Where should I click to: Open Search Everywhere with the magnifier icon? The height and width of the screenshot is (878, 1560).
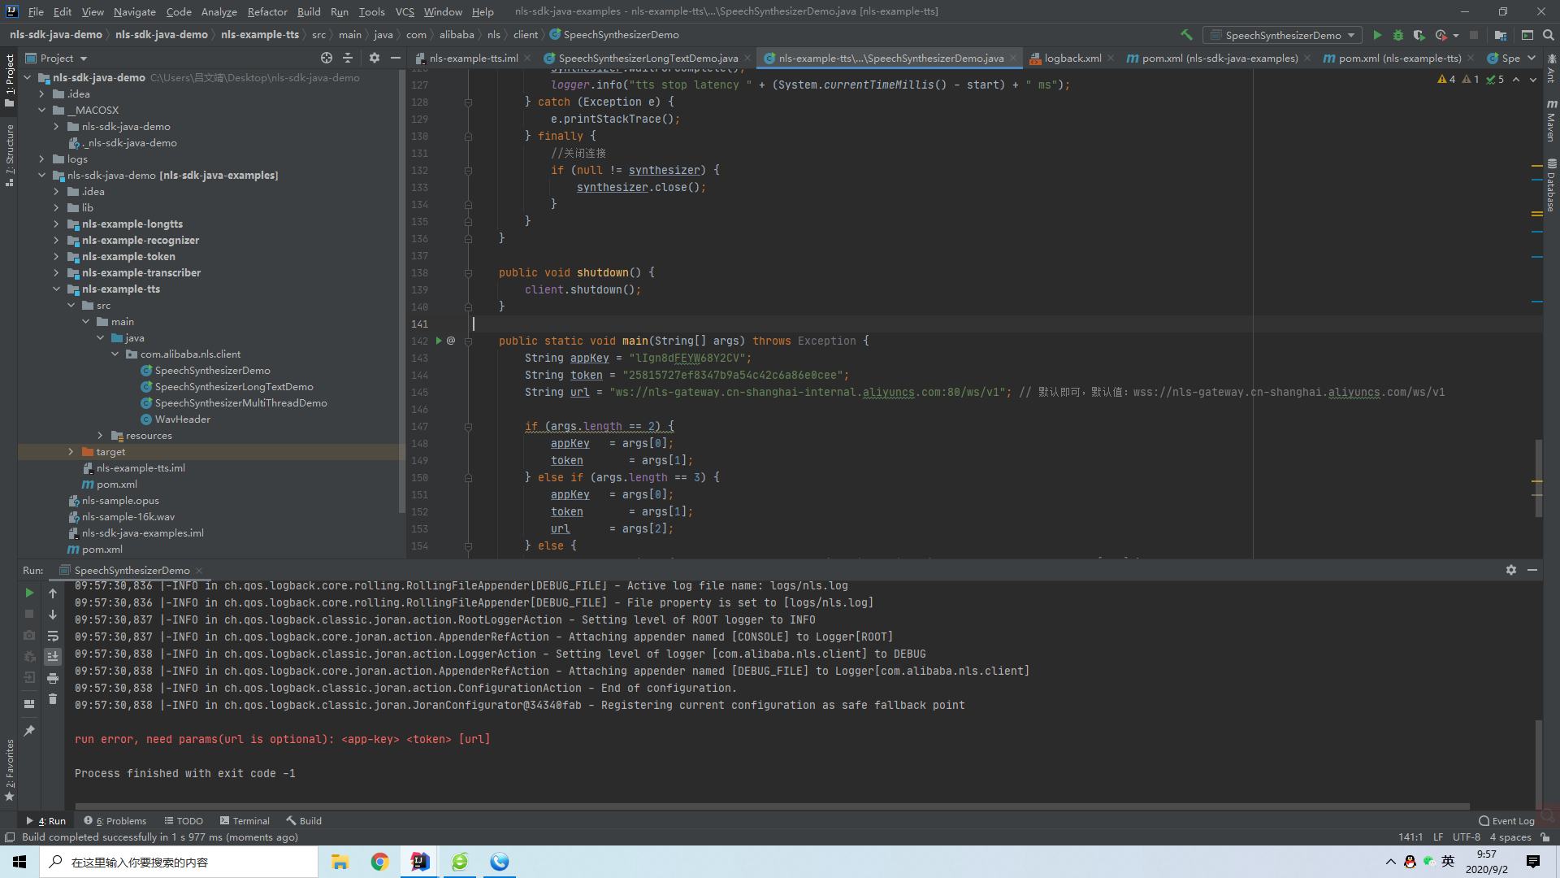[x=1549, y=35]
